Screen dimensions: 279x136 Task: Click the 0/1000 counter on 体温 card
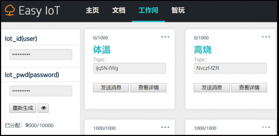tap(101, 38)
